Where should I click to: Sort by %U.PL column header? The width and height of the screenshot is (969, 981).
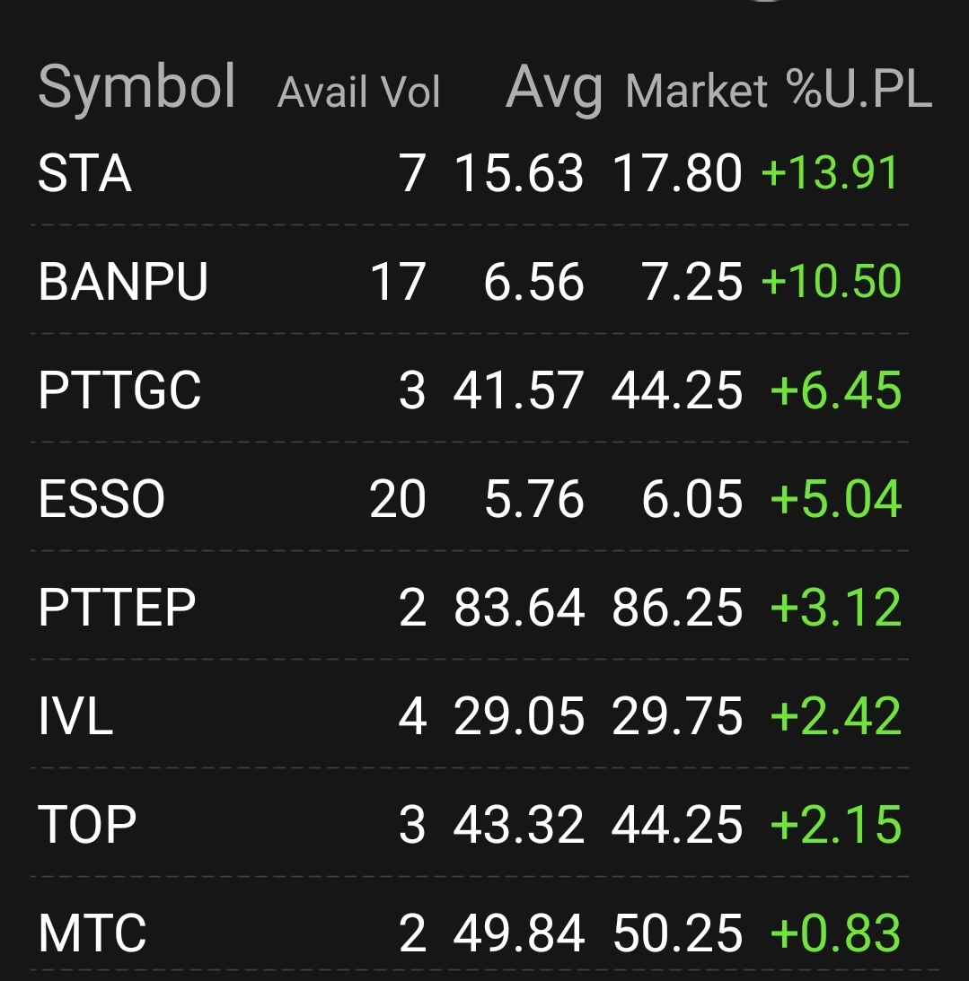(x=858, y=90)
